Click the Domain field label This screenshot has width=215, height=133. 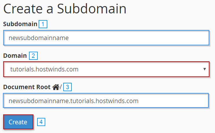coord(15,55)
